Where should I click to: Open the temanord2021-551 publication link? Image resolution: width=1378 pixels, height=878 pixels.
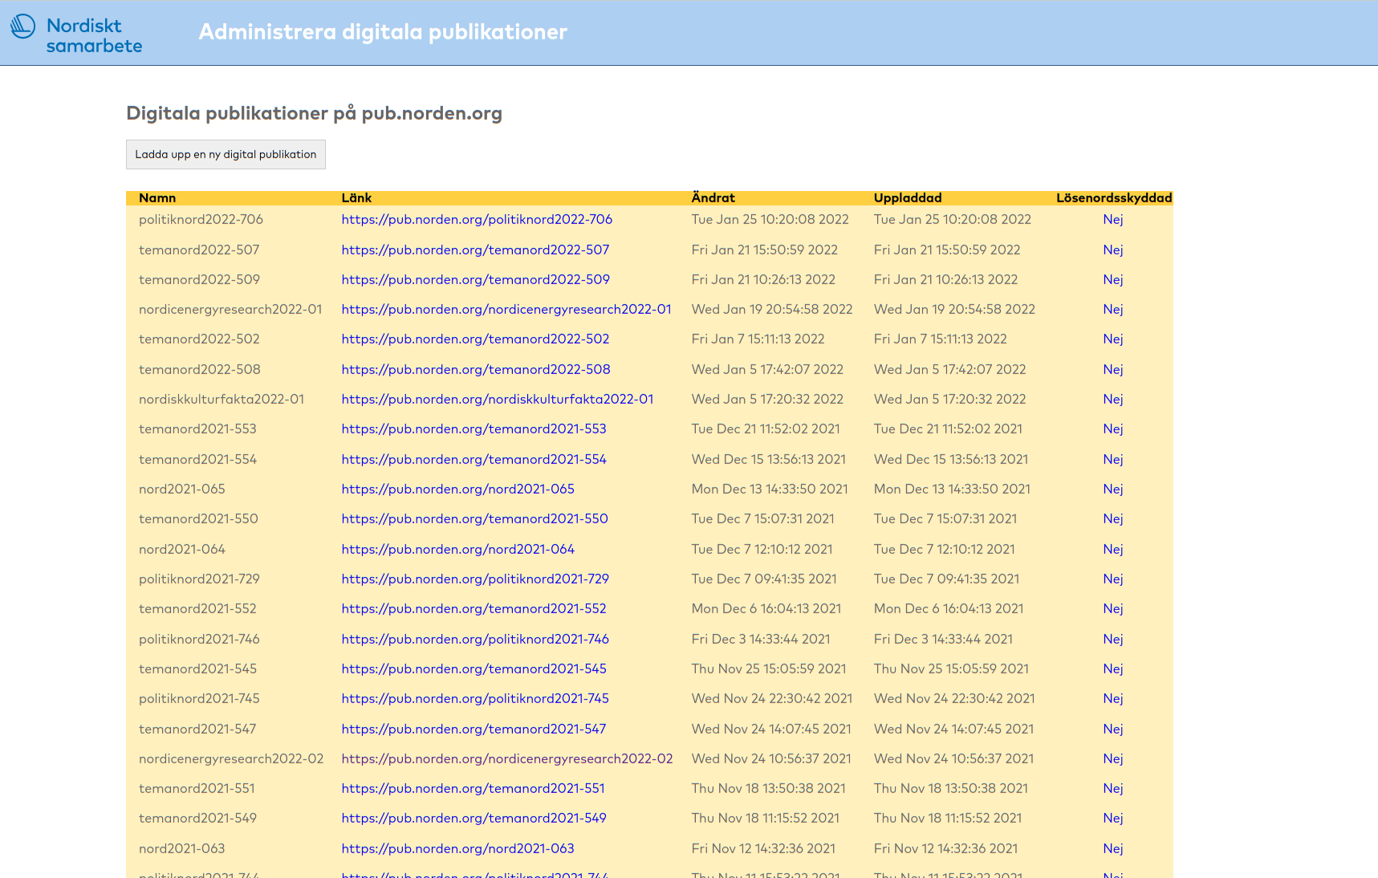click(x=473, y=788)
